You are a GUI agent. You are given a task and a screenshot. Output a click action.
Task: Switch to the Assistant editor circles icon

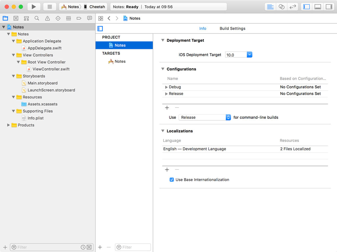pos(281,7)
